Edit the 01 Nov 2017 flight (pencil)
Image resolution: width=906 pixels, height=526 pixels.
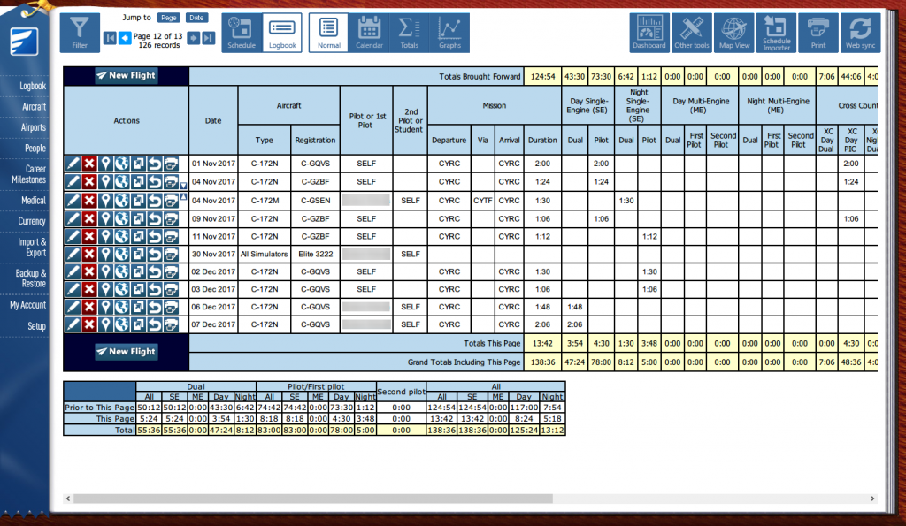(x=73, y=164)
